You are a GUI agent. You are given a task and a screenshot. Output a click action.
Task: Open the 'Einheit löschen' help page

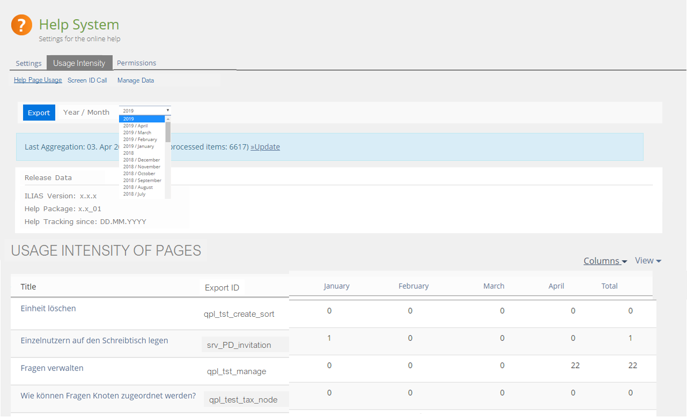(x=48, y=309)
